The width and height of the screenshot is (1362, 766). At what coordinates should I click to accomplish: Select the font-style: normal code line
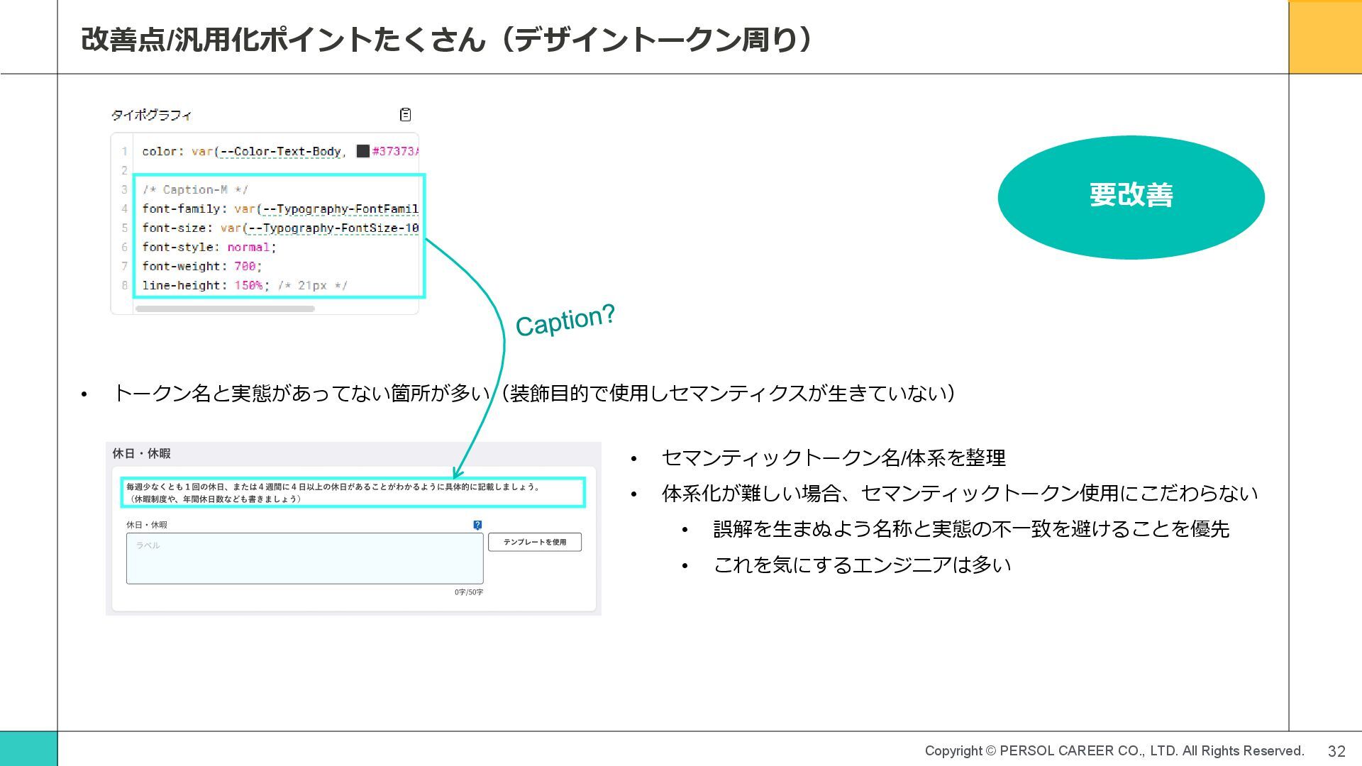pyautogui.click(x=209, y=247)
